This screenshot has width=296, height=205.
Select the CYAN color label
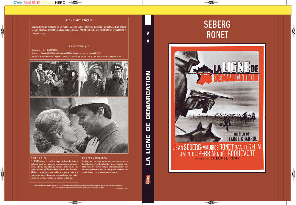point(18,3)
